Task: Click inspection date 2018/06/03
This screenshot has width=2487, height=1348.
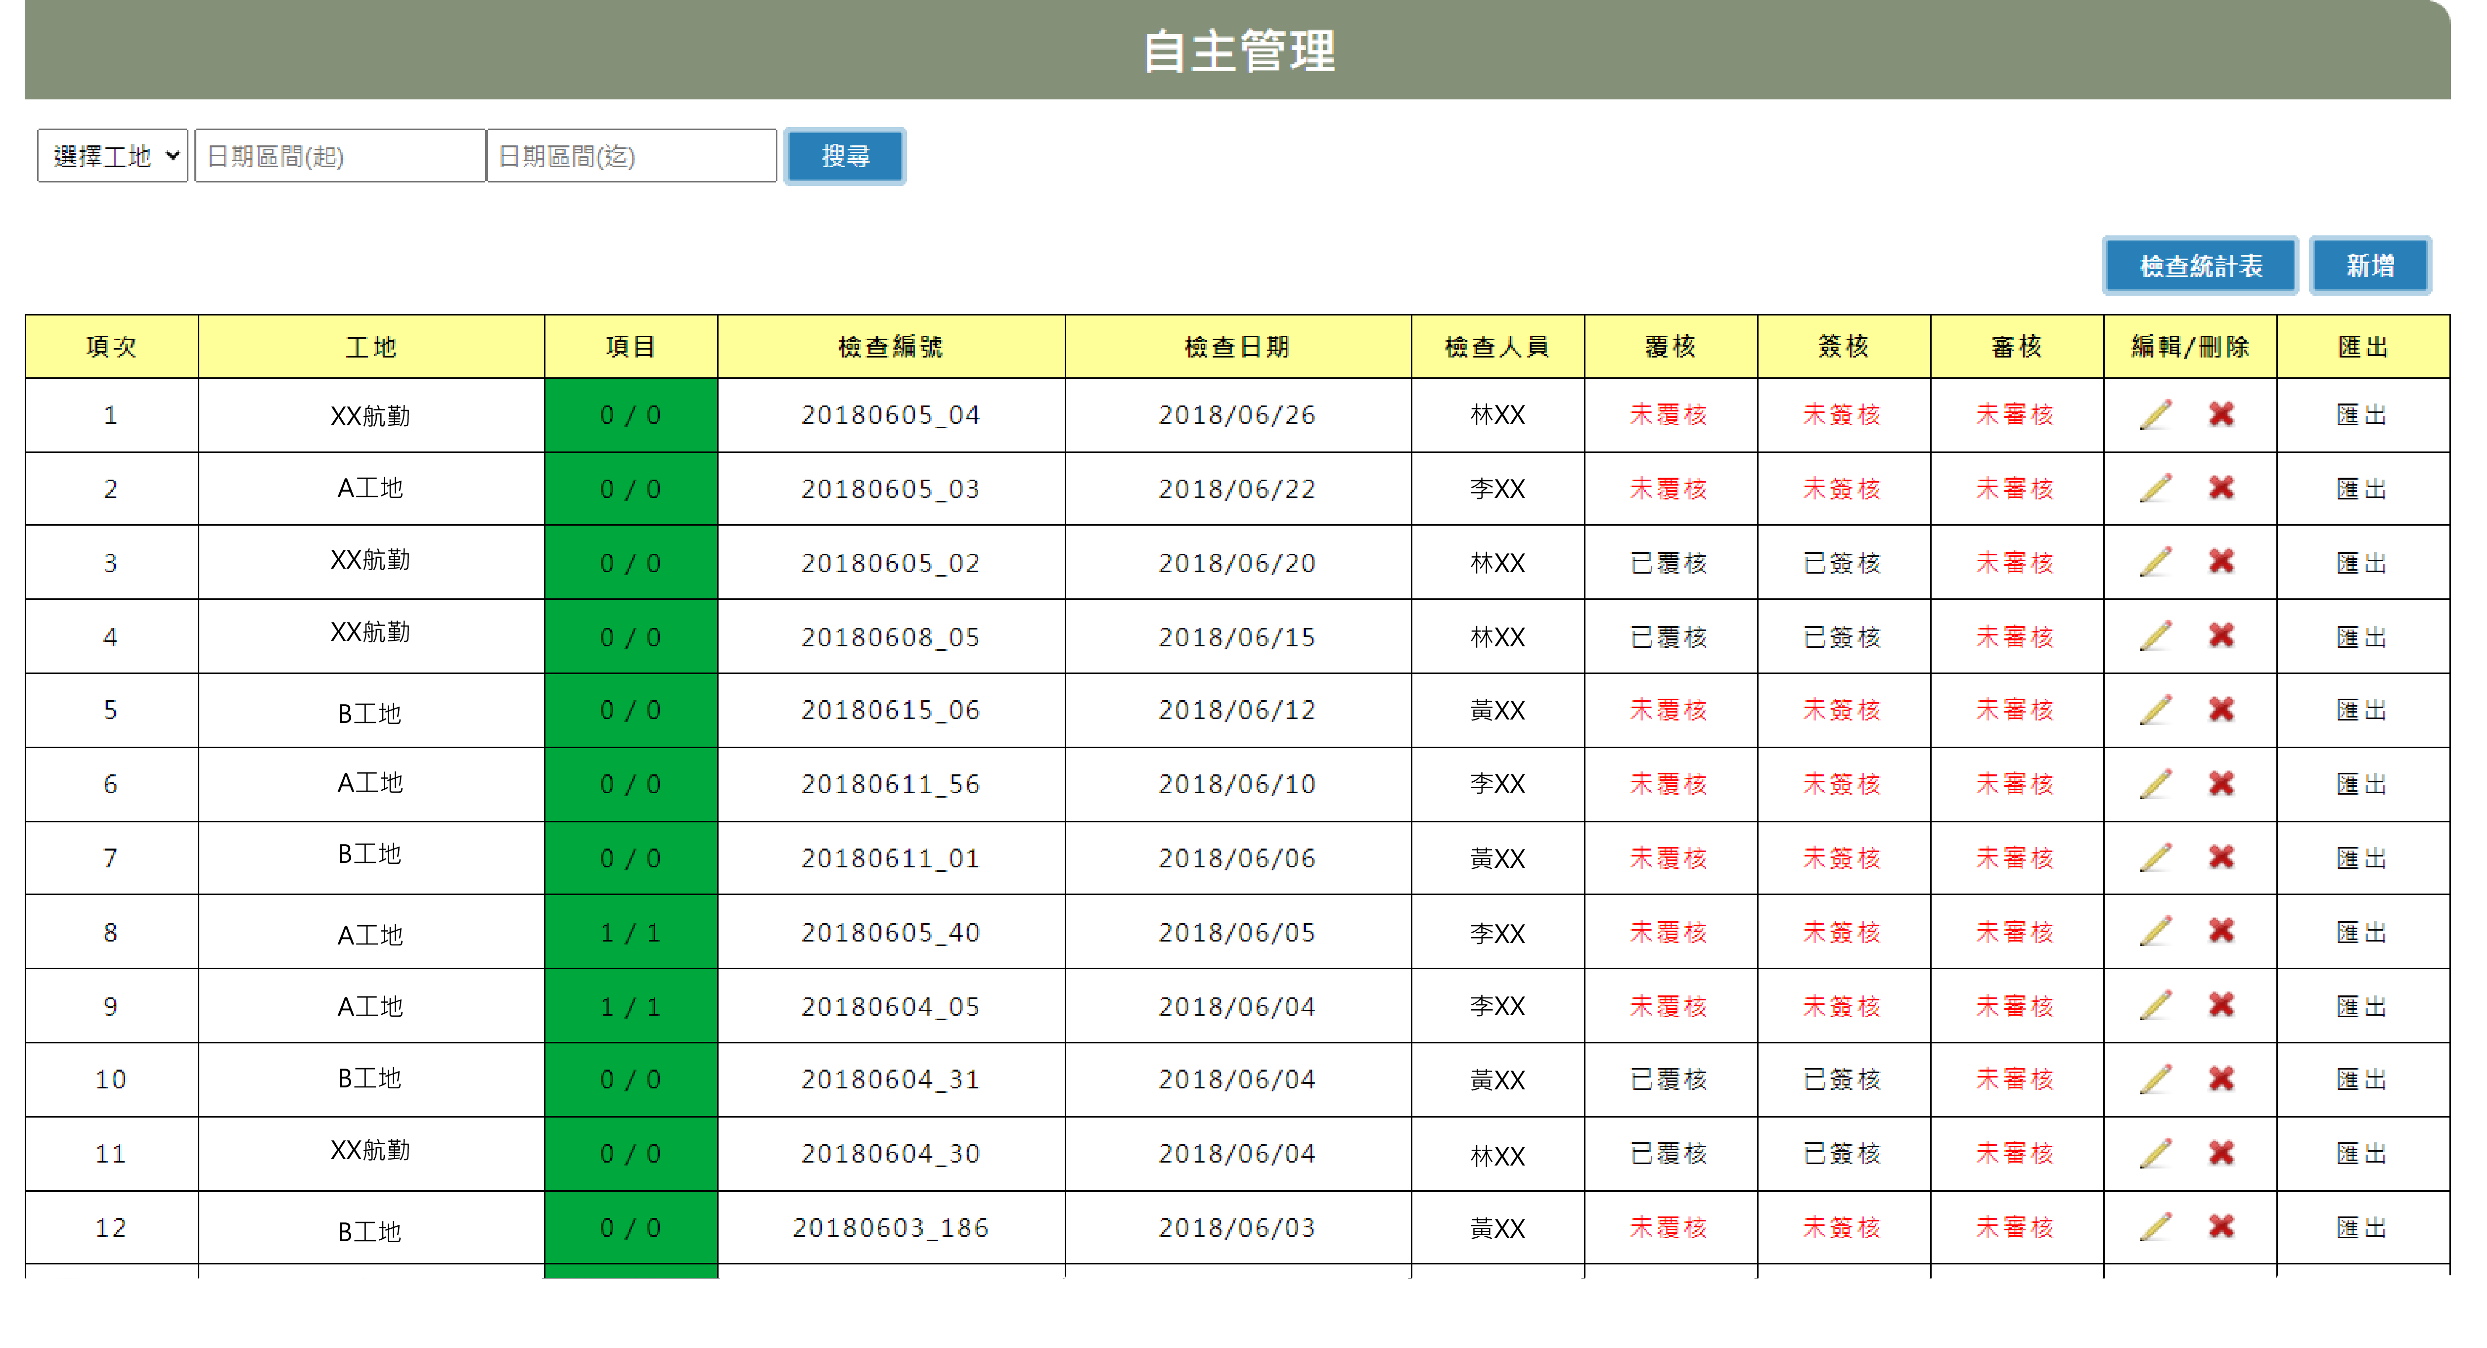Action: click(x=1237, y=1228)
